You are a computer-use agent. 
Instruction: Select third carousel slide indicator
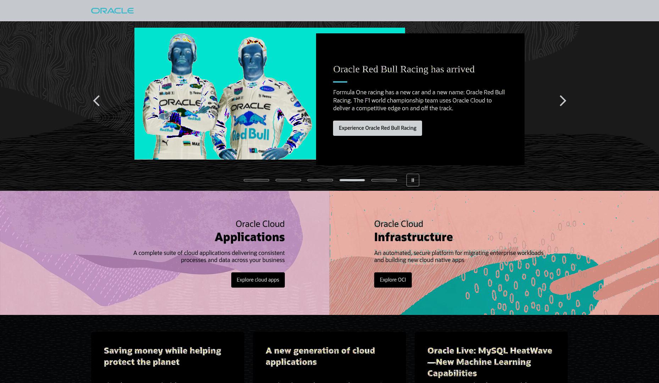(x=320, y=180)
